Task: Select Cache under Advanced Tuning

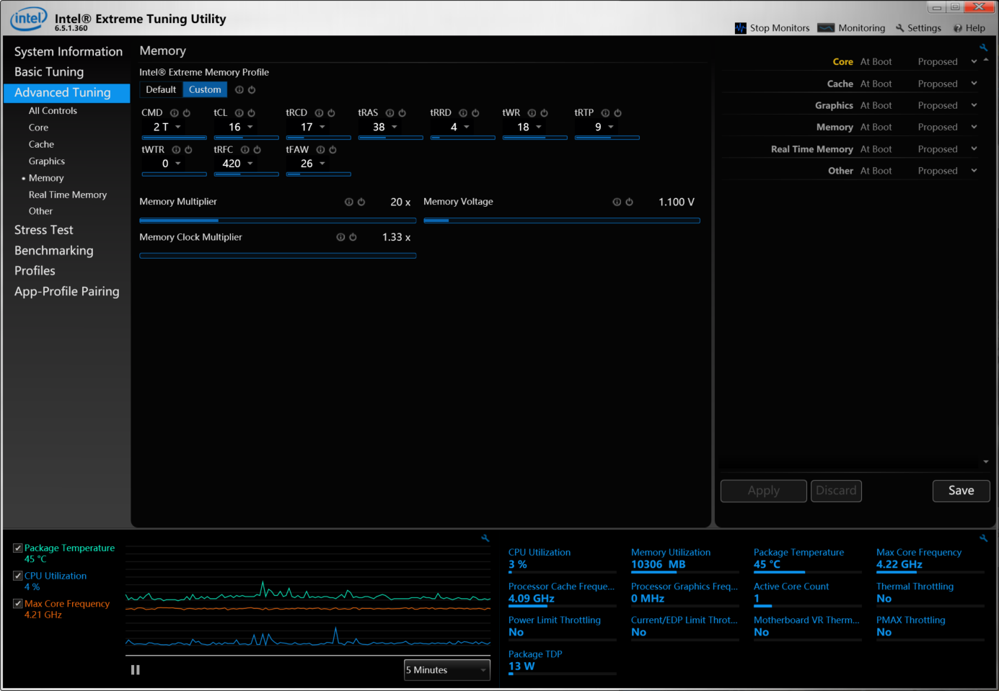Action: 41,145
